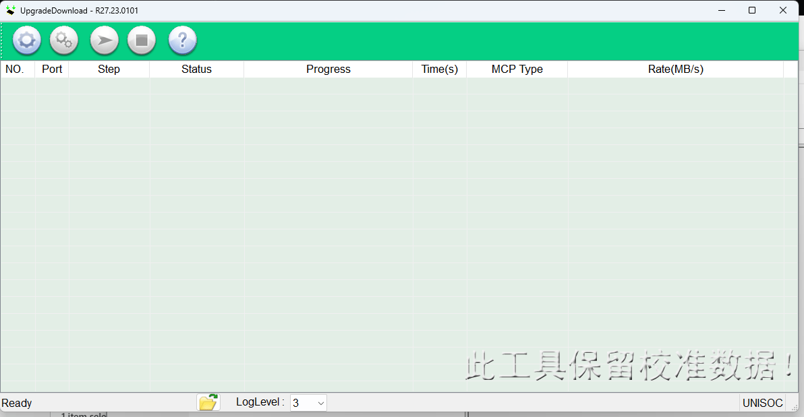Click the Ready status text

point(16,403)
